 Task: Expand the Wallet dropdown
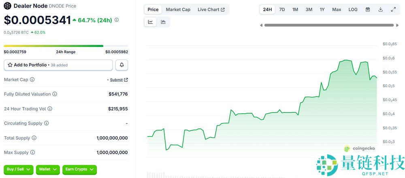[48, 169]
